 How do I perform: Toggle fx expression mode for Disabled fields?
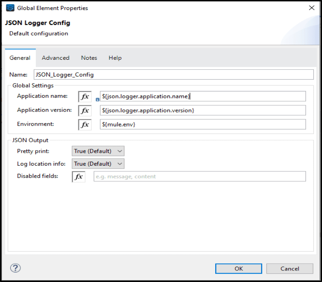pyautogui.click(x=79, y=177)
